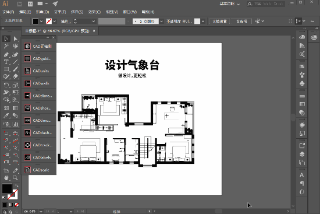Open the CADlabels panel
320x214 pixels.
(39, 157)
